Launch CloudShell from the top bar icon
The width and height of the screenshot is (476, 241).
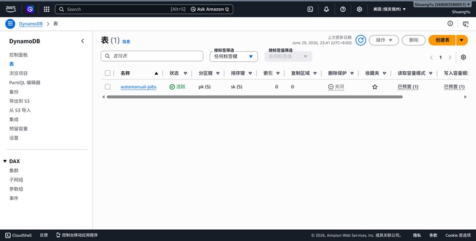coord(310,9)
